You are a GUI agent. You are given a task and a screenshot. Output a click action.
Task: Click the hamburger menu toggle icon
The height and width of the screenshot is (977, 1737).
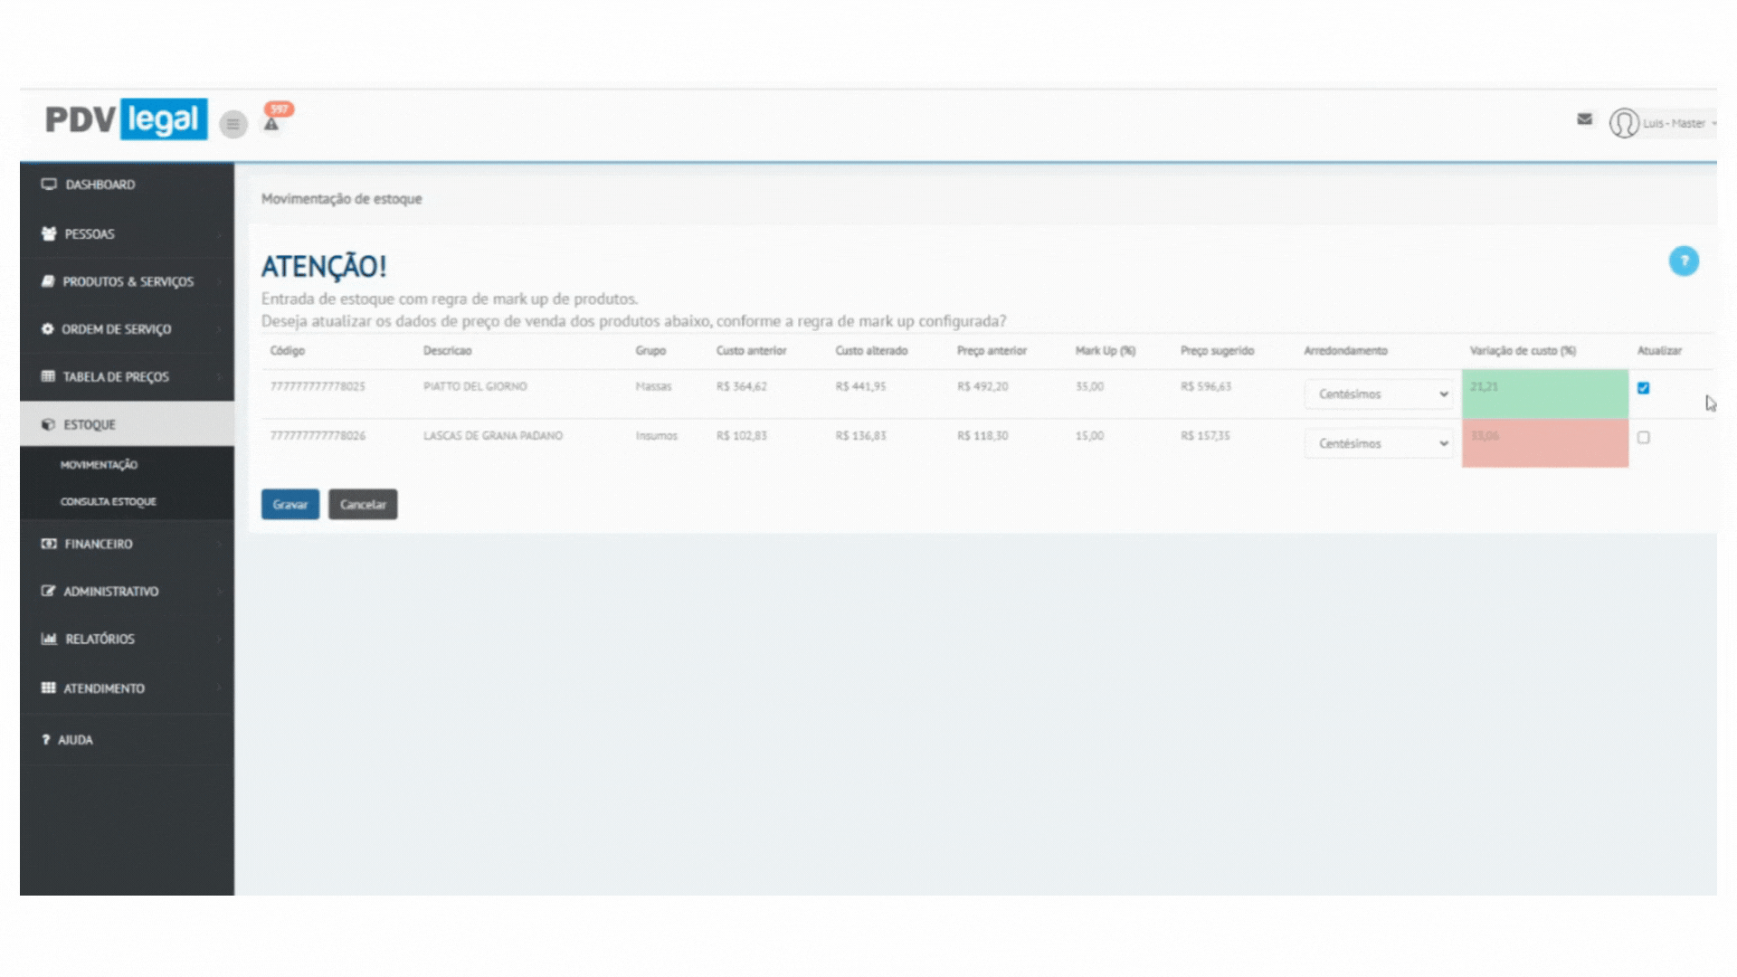pos(233,124)
